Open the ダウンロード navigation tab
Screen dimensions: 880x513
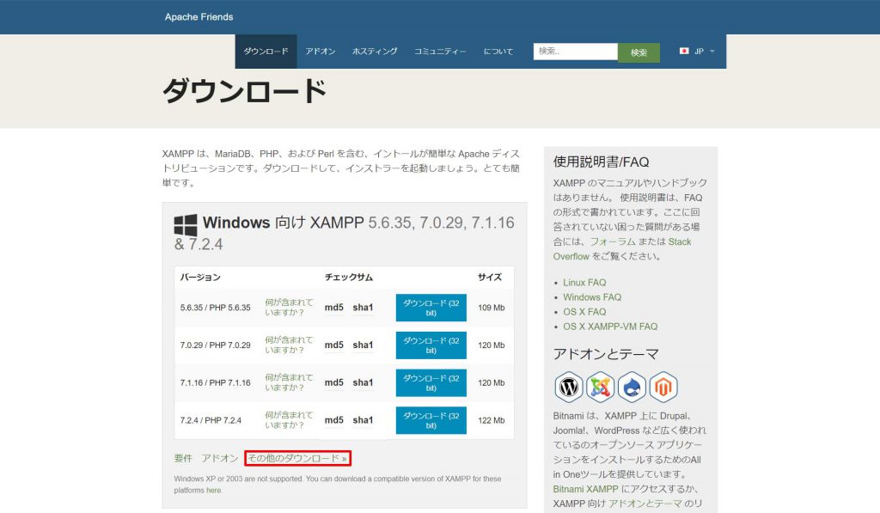[266, 52]
